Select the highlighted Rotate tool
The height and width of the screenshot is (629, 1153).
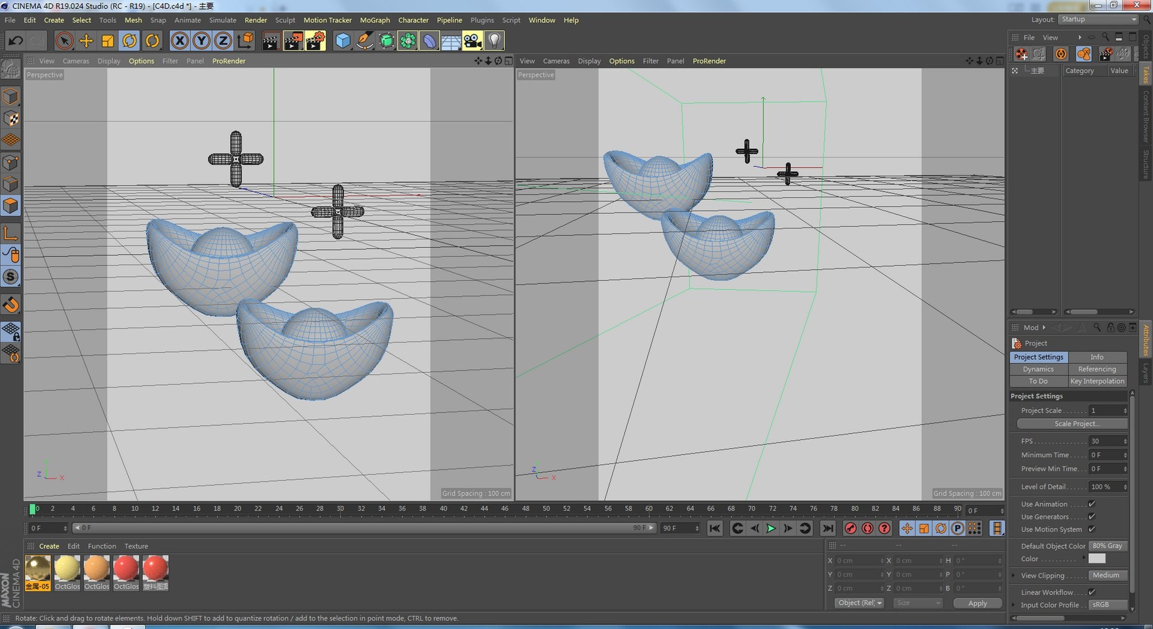(x=130, y=41)
